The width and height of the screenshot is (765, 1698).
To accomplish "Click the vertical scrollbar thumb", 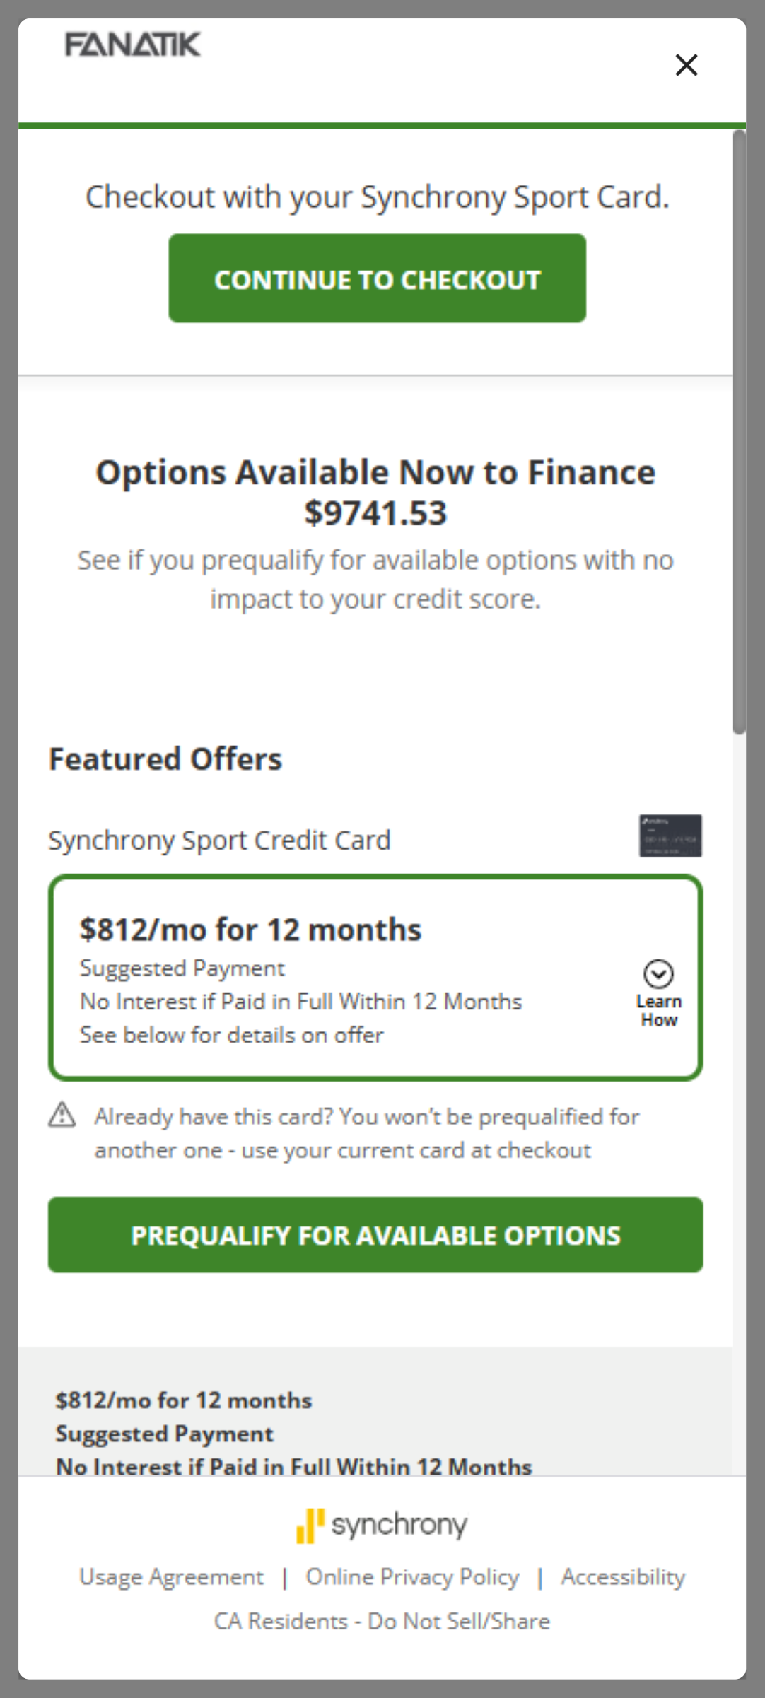I will 739,431.
